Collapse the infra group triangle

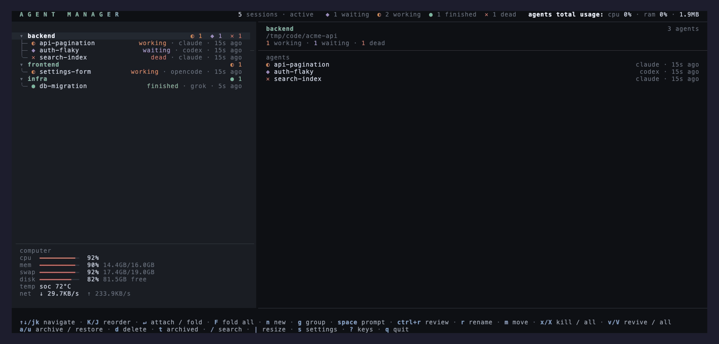click(21, 79)
